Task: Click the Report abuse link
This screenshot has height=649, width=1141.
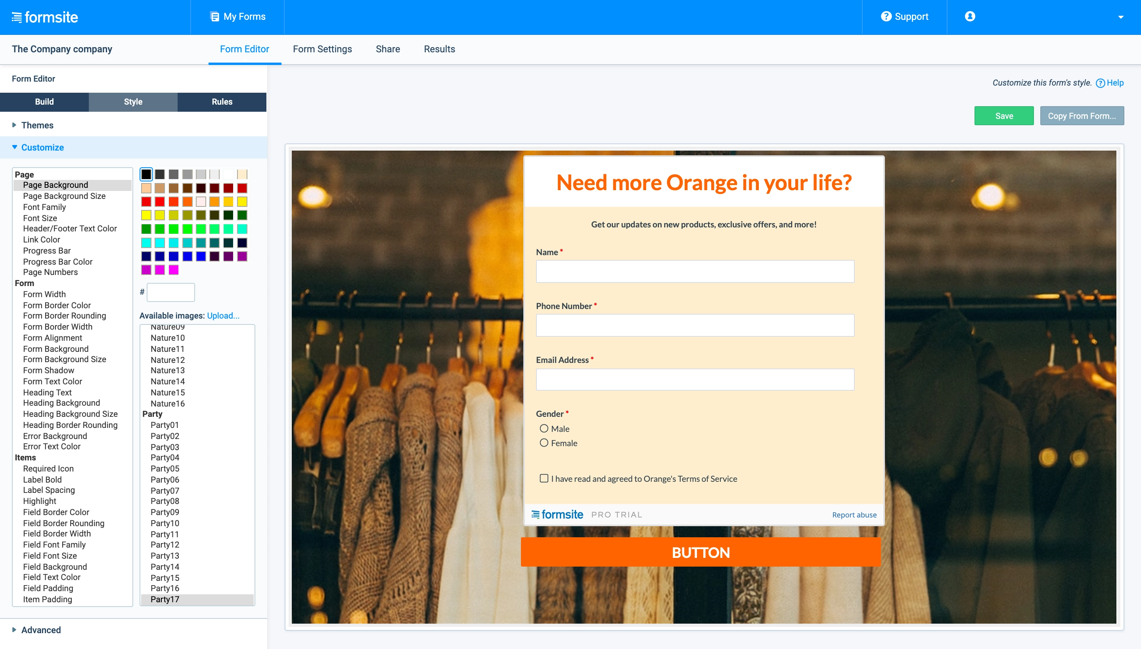Action: [x=854, y=514]
